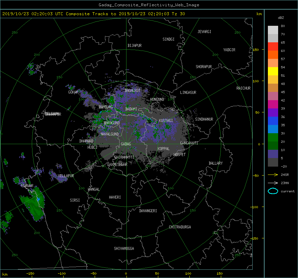The width and height of the screenshot is (298, 278).
Task: Select the magenta 39-42 dBZ swatch
Action: [273, 104]
